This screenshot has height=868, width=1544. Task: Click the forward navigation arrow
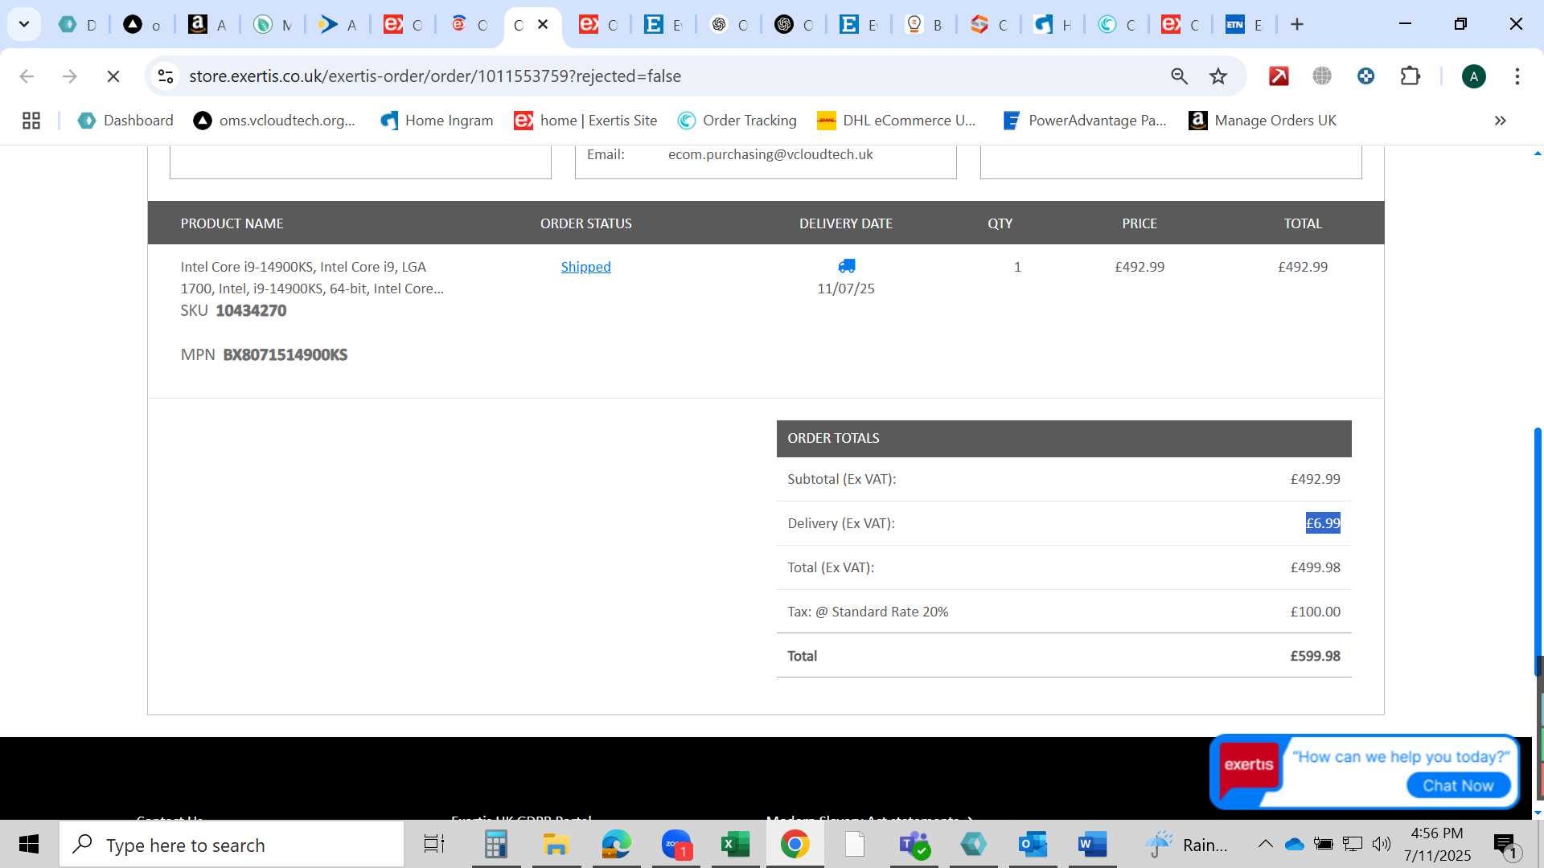point(70,76)
